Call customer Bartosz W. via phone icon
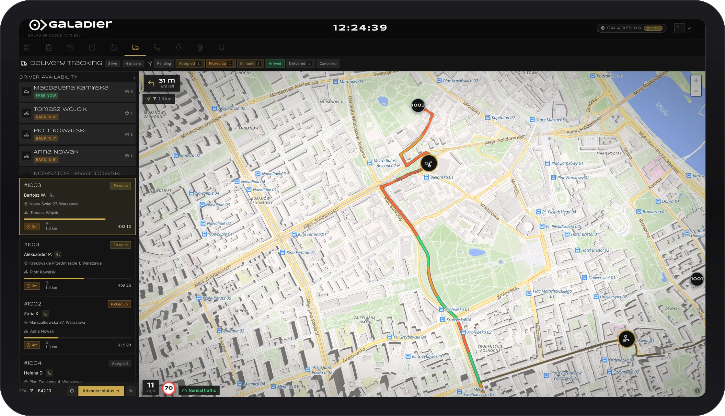725x416 pixels. pos(52,195)
